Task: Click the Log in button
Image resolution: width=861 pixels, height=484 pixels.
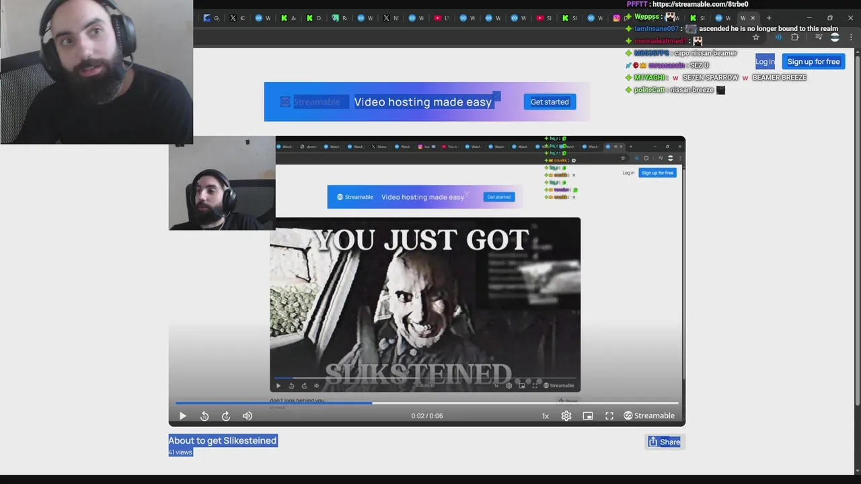Action: point(765,62)
